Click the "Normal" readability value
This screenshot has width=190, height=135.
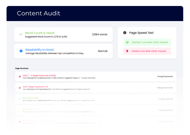point(103,51)
